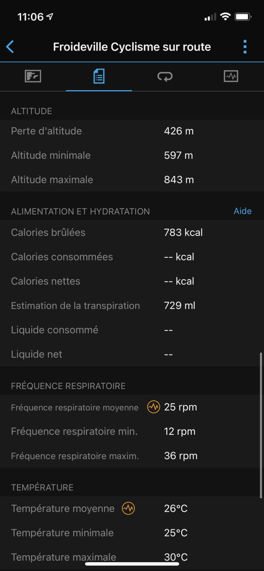The width and height of the screenshot is (264, 571).
Task: Open the charts tab
Action: pyautogui.click(x=231, y=77)
